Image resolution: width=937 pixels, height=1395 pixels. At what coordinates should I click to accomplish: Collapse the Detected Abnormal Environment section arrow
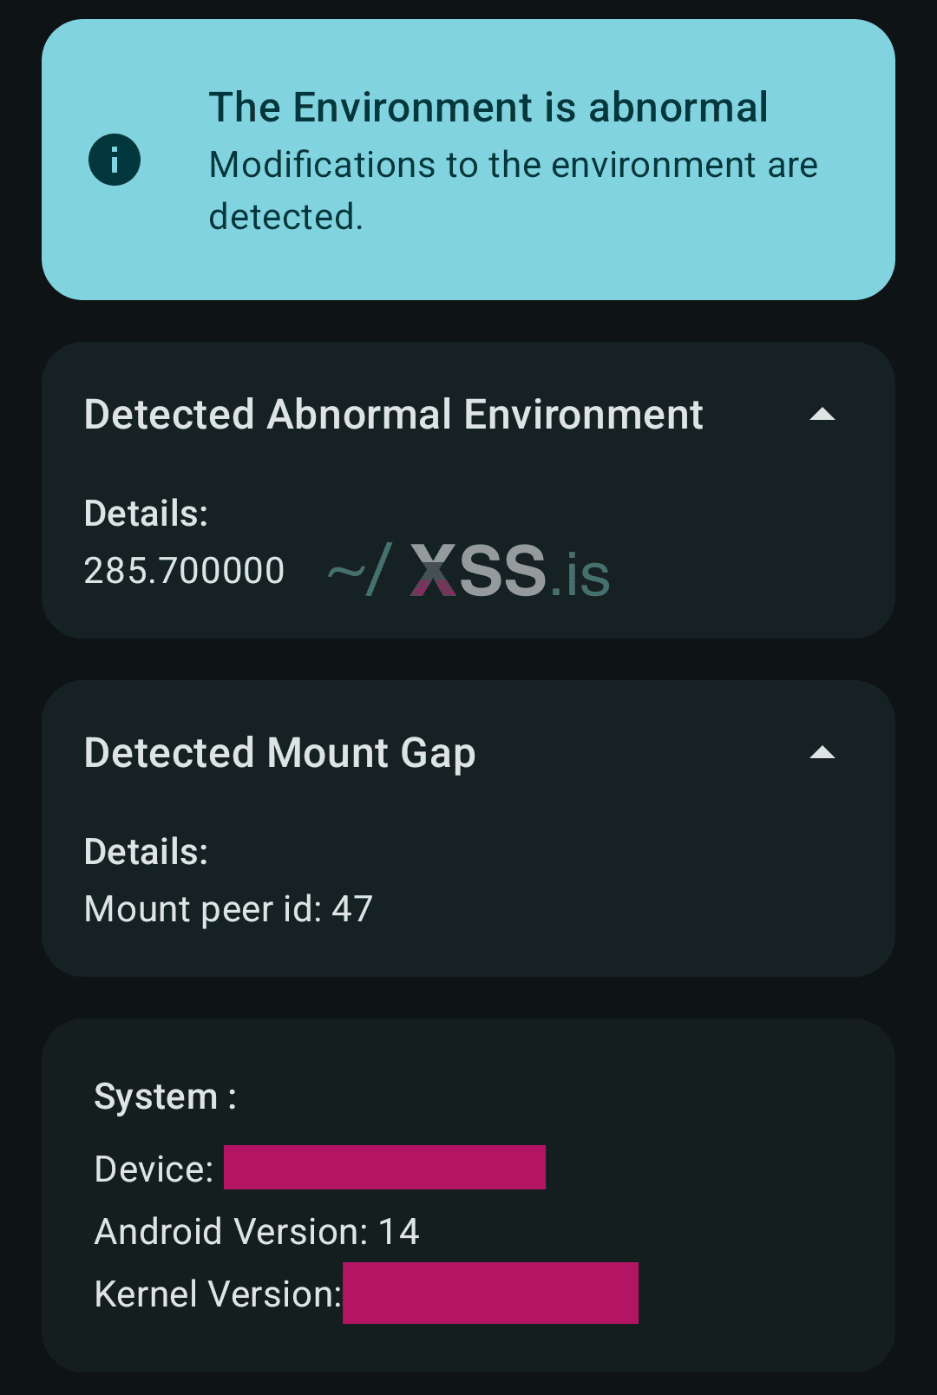(822, 415)
